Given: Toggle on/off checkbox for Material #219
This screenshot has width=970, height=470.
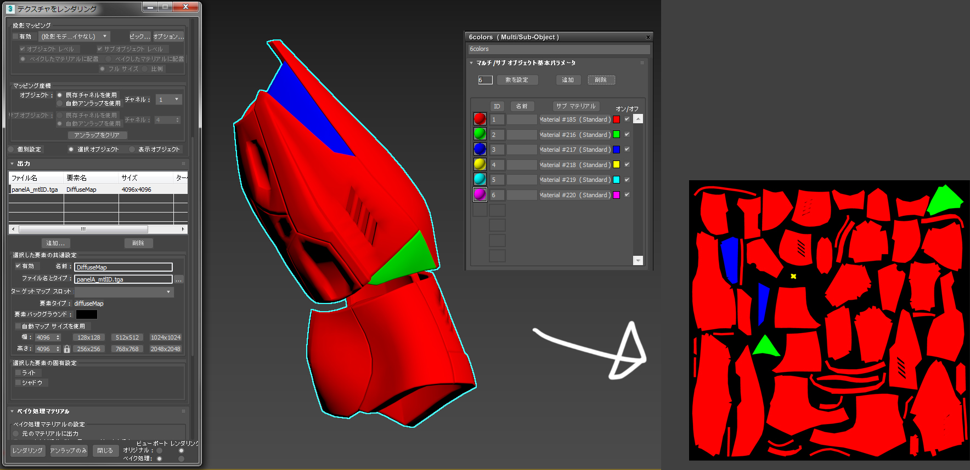Looking at the screenshot, I should 627,179.
